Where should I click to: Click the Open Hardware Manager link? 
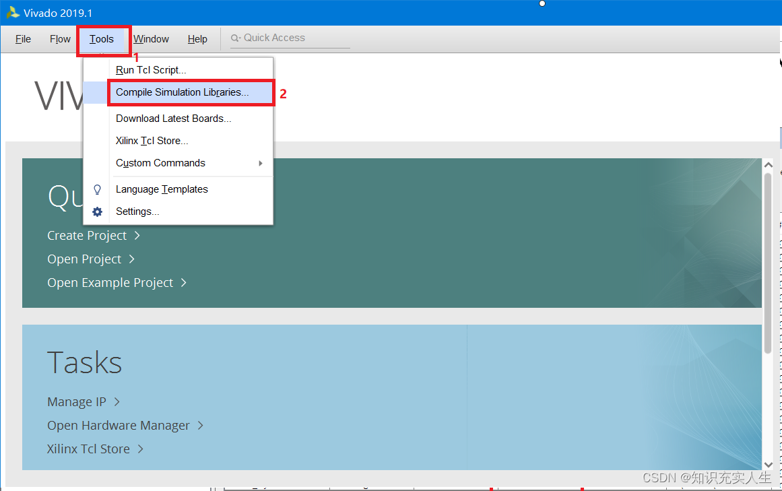[119, 425]
